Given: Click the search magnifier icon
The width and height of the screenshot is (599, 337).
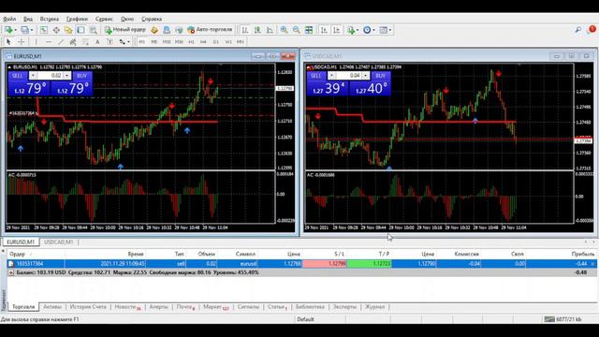Looking at the screenshot, I should [578, 30].
